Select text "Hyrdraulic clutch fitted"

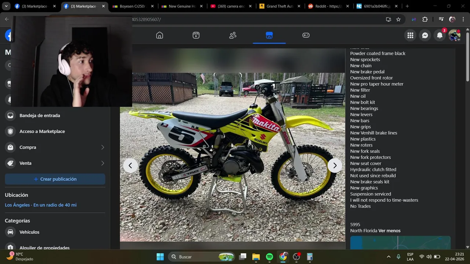tap(373, 169)
